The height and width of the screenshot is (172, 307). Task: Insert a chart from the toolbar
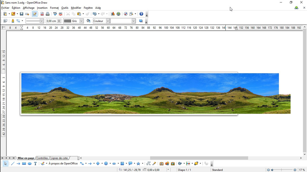coord(113,14)
